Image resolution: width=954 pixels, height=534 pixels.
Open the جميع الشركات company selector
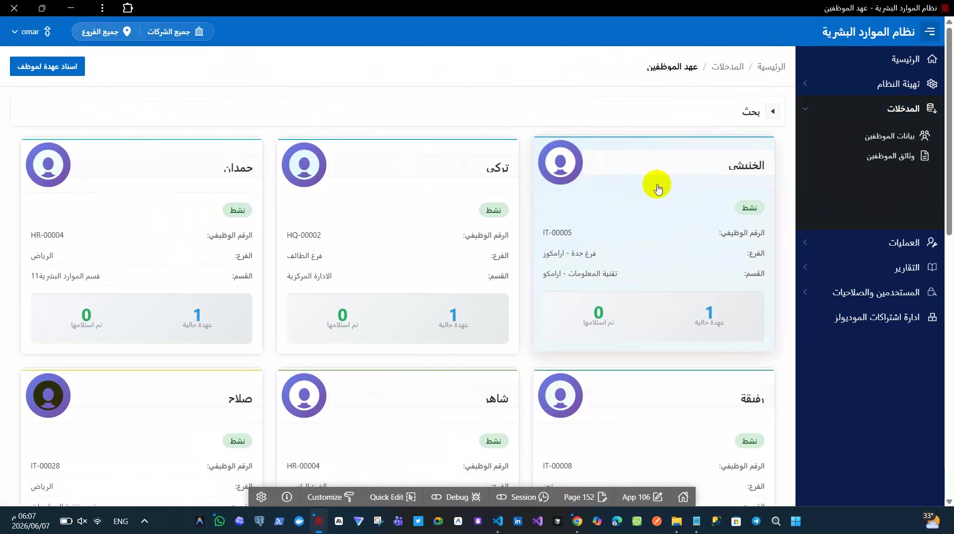(x=176, y=32)
